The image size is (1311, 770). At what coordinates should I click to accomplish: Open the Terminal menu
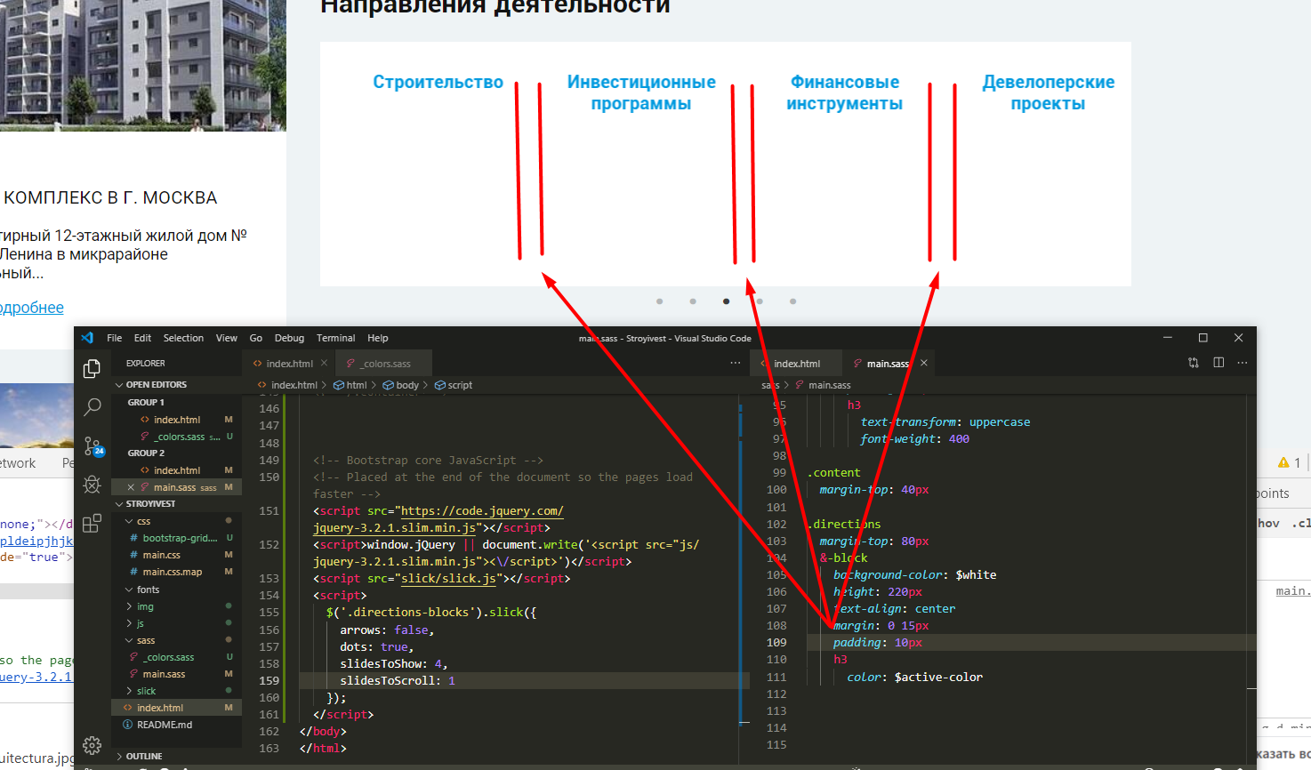(x=335, y=338)
